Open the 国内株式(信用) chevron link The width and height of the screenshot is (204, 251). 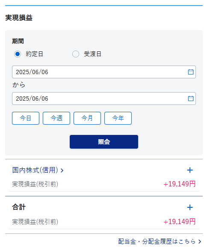coord(62,170)
